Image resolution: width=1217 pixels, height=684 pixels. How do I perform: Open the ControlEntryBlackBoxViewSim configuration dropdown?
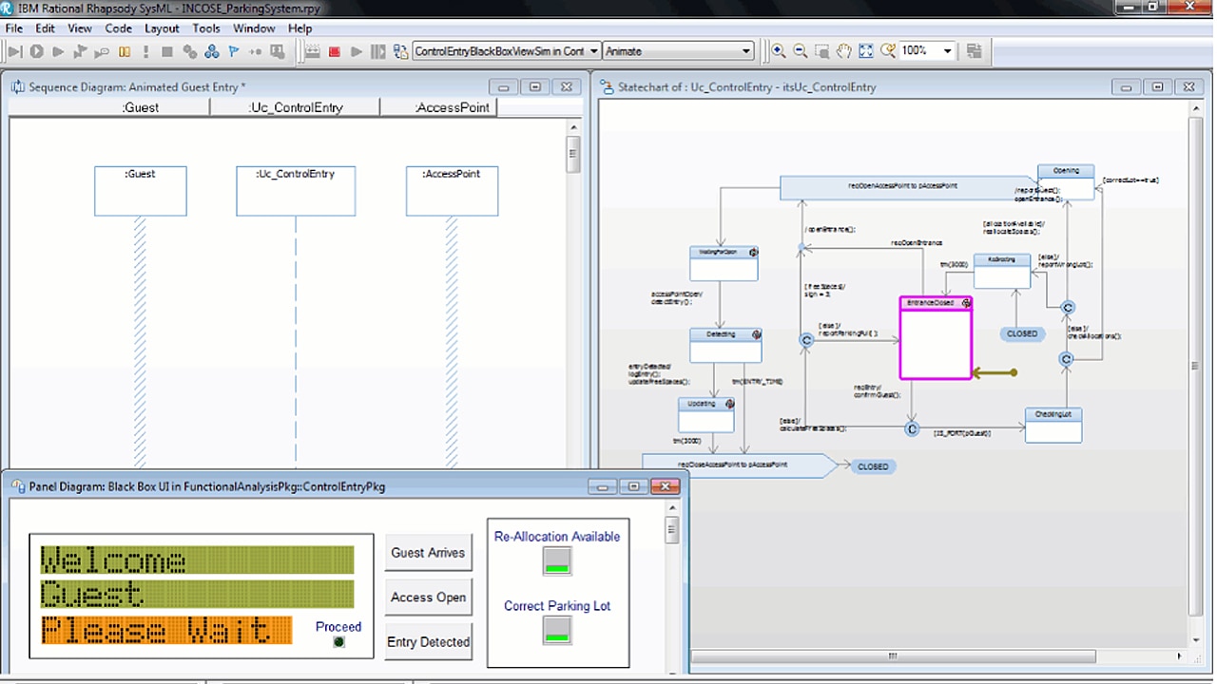593,51
